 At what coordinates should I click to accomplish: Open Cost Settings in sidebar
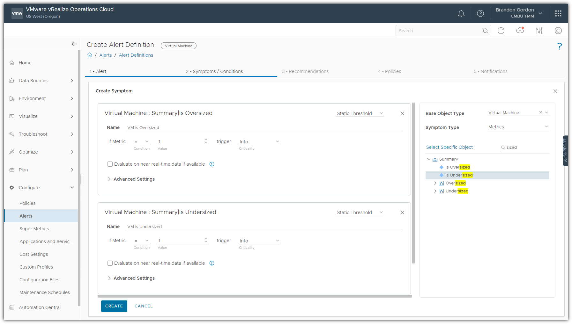point(33,254)
